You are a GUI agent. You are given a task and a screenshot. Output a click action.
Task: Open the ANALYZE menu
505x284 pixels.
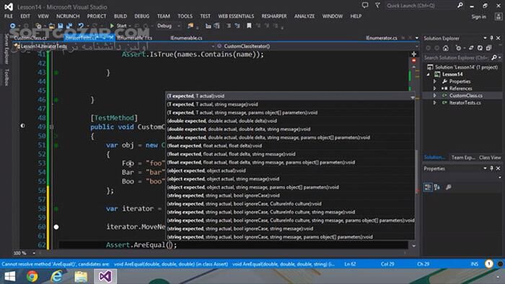click(x=304, y=16)
